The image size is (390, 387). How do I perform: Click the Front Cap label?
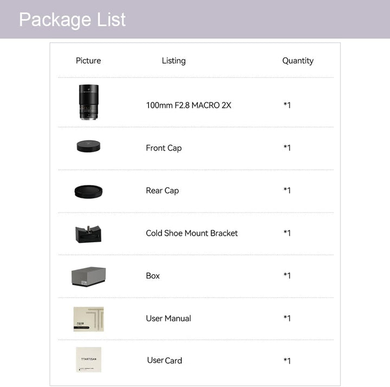[x=164, y=148]
